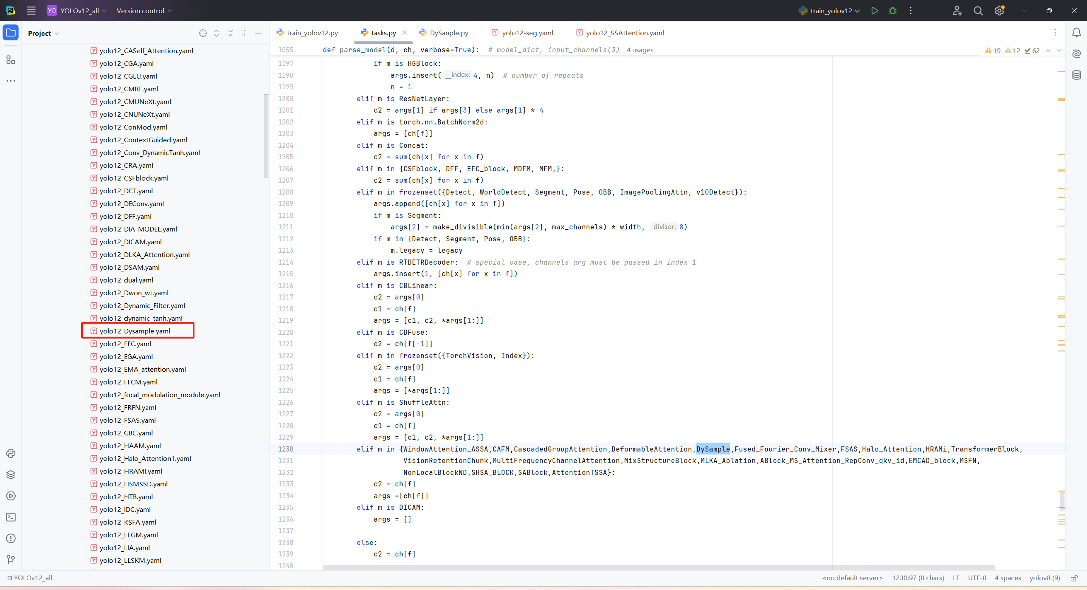The width and height of the screenshot is (1087, 590).
Task: Click the 4 usages link on parse_model
Action: click(640, 50)
